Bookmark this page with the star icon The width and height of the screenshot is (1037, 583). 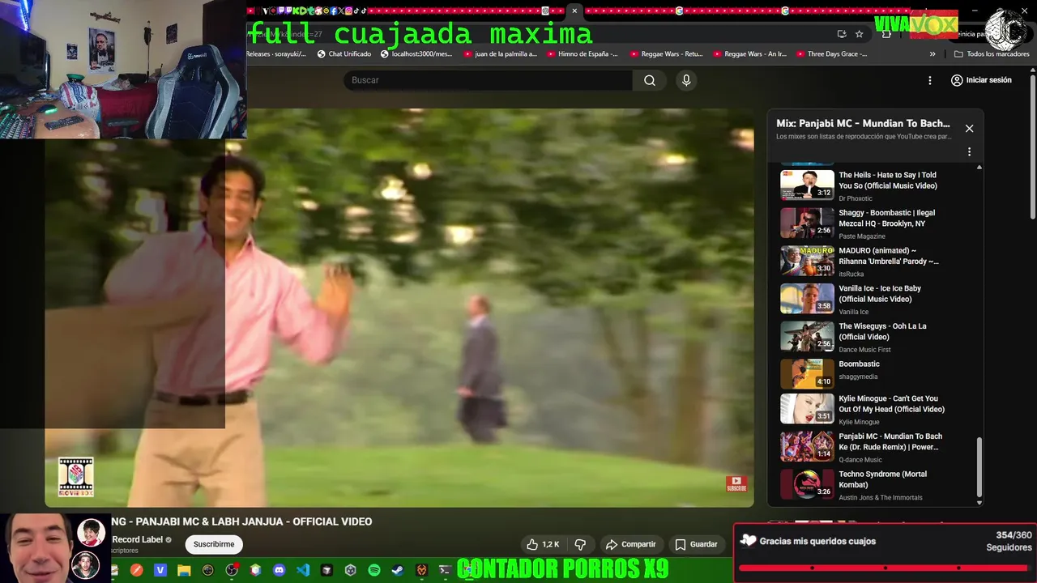pyautogui.click(x=859, y=34)
